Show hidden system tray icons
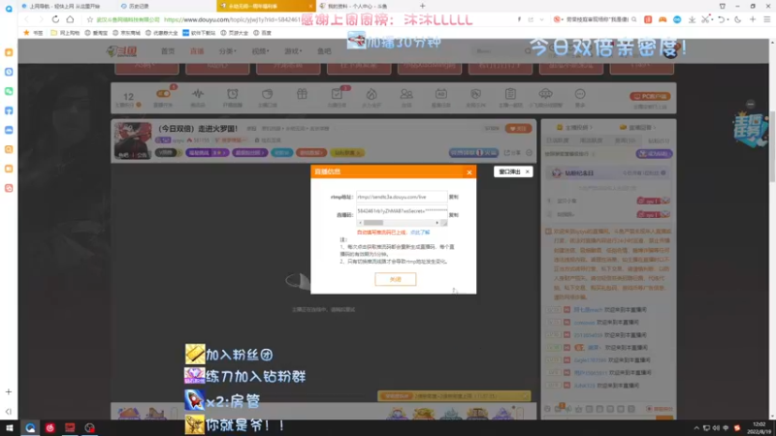This screenshot has height=436, width=776. click(696, 428)
